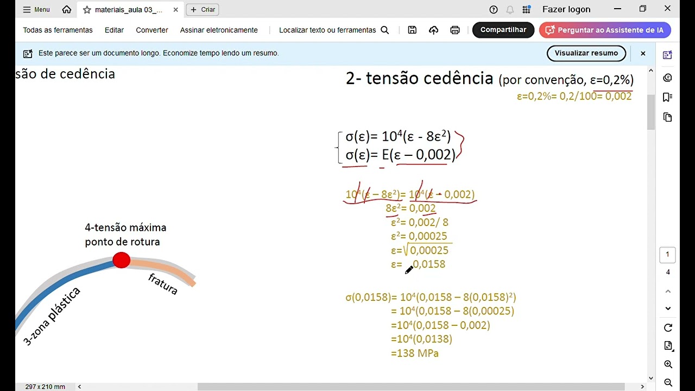
Task: Click the zoom out magnifier icon
Action: click(x=668, y=382)
